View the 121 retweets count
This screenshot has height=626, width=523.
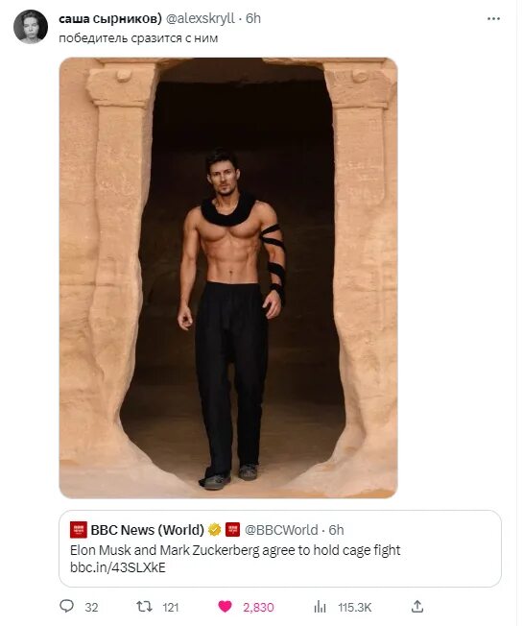tap(171, 608)
